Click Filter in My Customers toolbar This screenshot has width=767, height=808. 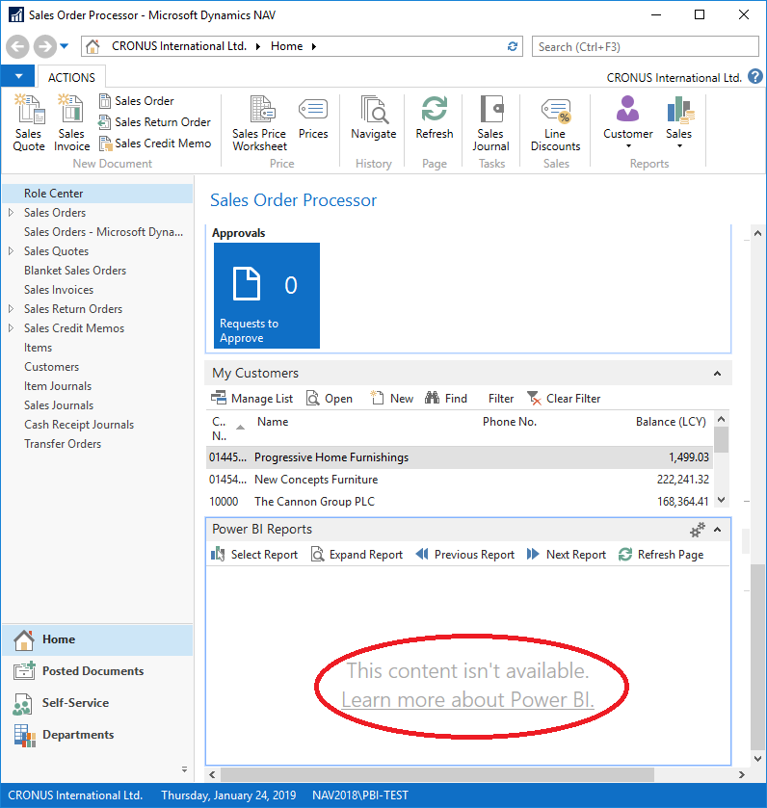coord(501,399)
